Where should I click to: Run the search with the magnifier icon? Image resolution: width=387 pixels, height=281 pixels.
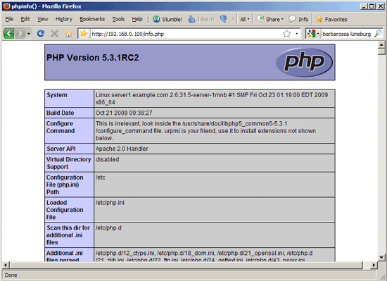378,33
